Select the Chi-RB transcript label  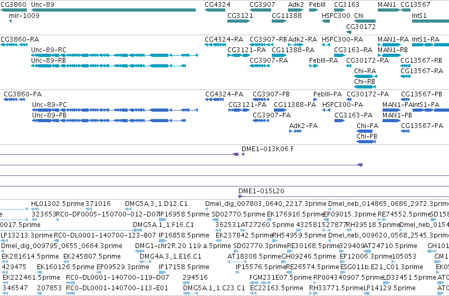pos(365,82)
